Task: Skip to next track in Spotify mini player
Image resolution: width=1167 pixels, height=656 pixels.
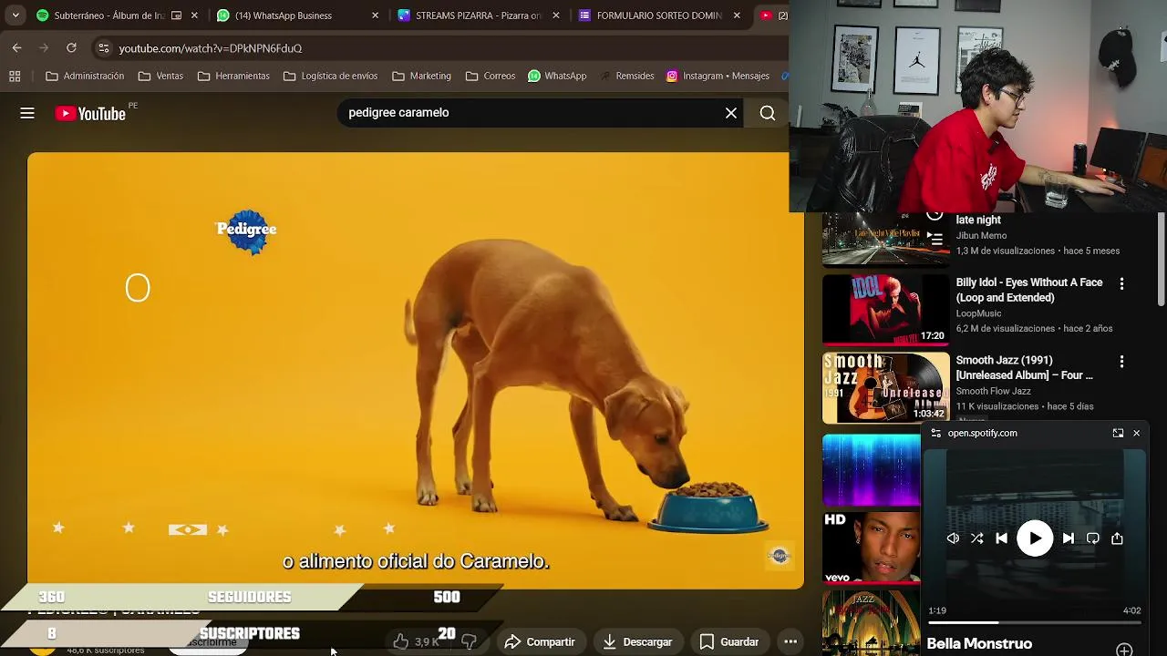Action: coord(1069,538)
